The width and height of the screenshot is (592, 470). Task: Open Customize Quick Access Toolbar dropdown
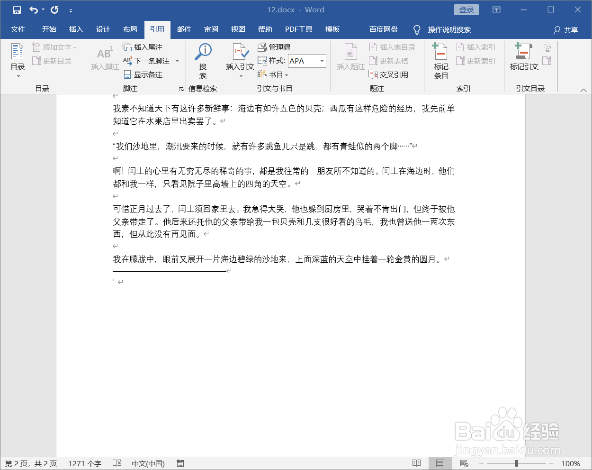(71, 10)
